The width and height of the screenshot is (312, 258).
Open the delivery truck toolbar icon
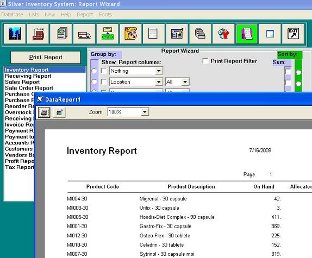[84, 34]
